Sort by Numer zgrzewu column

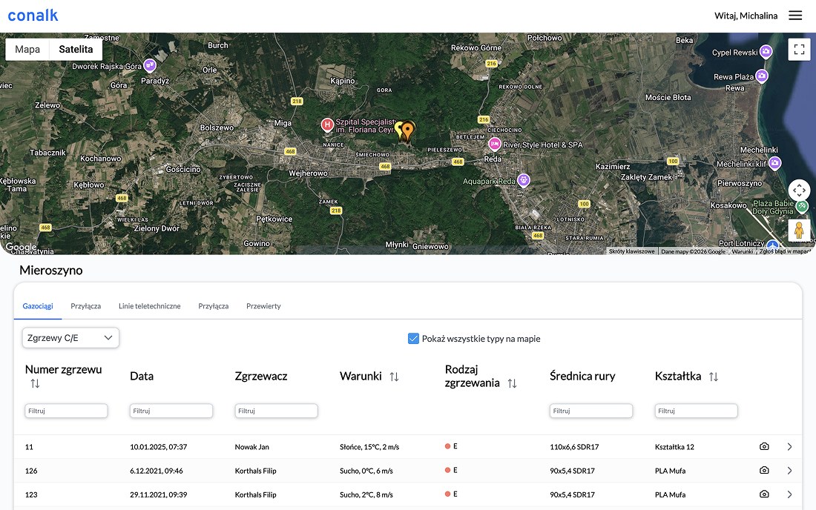35,384
